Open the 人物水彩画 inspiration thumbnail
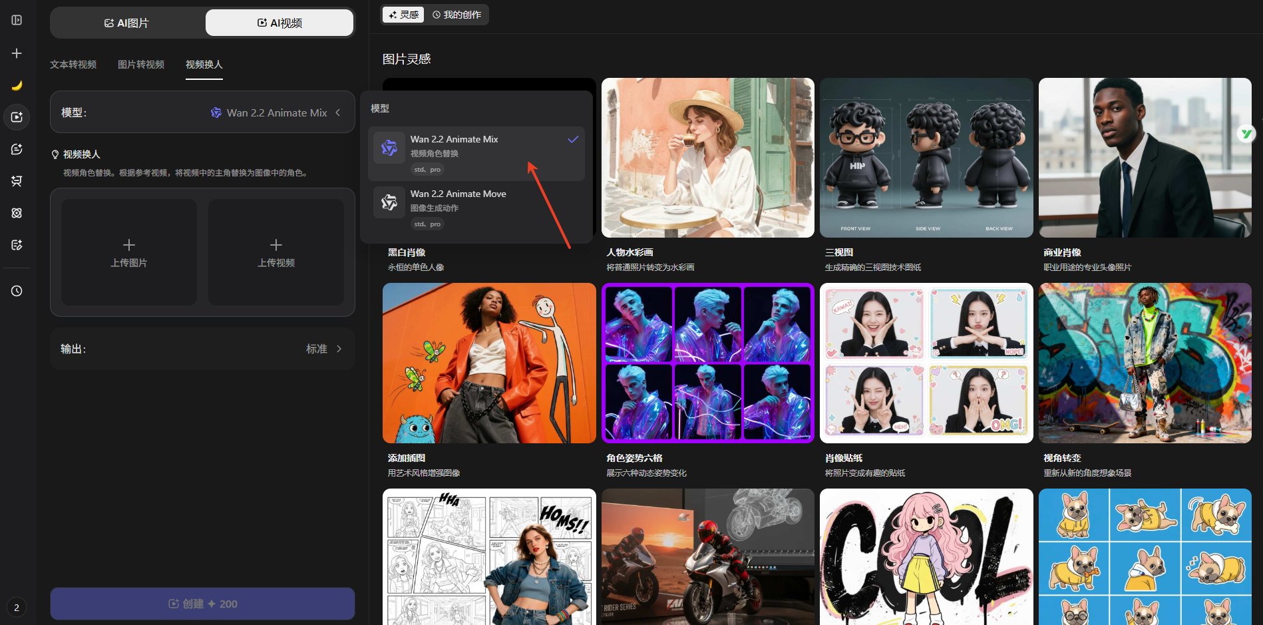This screenshot has width=1263, height=625. tap(707, 158)
